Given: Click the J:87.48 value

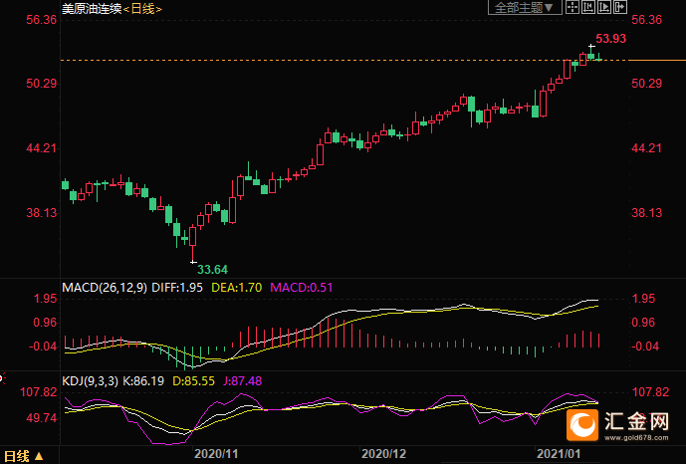Looking at the screenshot, I should (243, 381).
